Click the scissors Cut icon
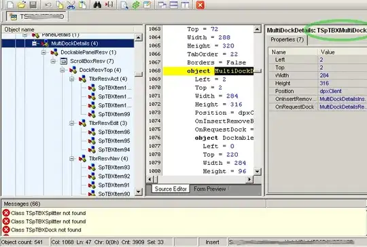The height and width of the screenshot is (247, 367). point(71,5)
